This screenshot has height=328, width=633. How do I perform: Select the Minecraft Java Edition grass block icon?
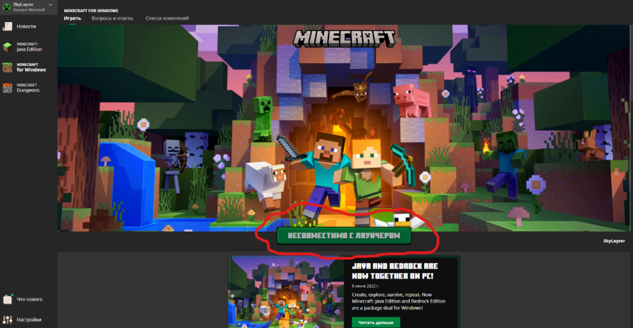point(7,47)
